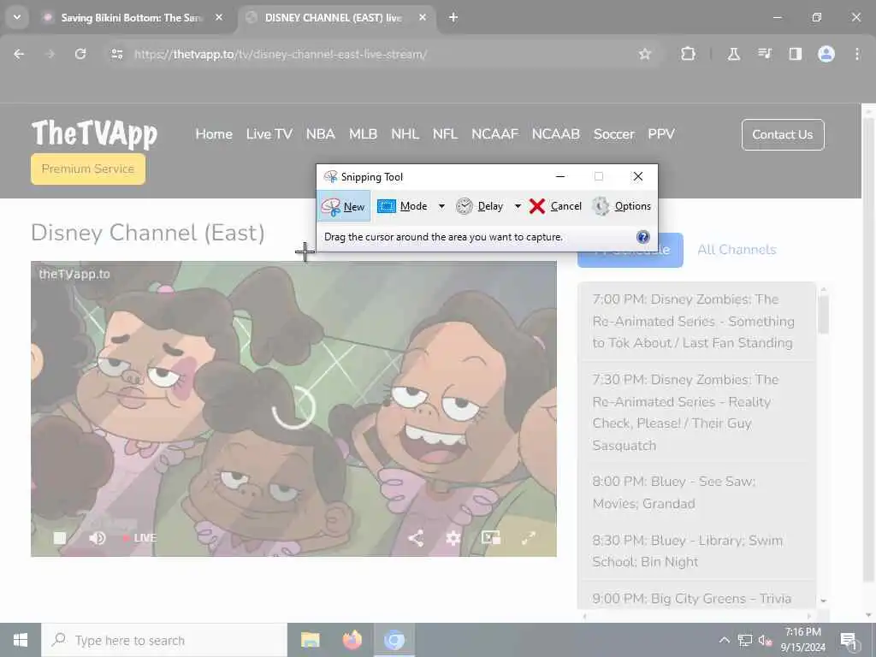Viewport: 876px width, 657px height.
Task: Click schedule list scroll-down arrow
Action: (824, 601)
